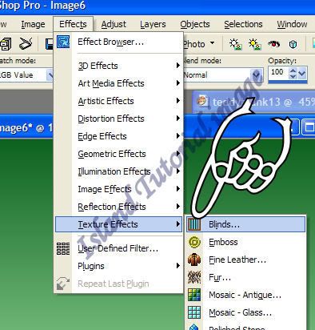Select Fur texture effect

click(245, 277)
